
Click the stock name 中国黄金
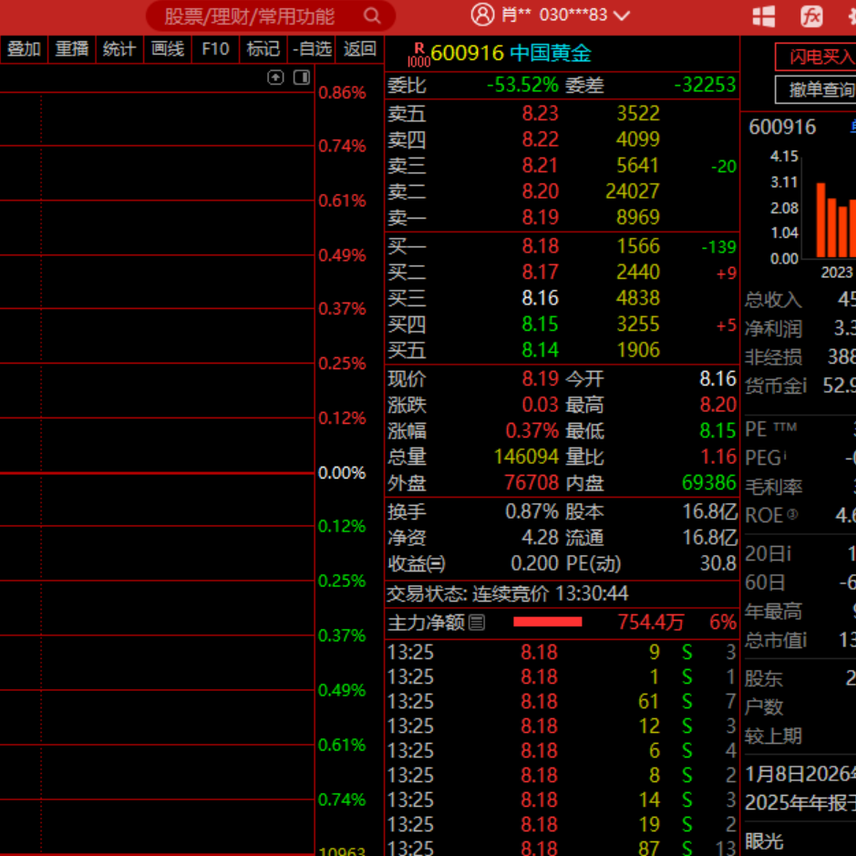[x=551, y=54]
